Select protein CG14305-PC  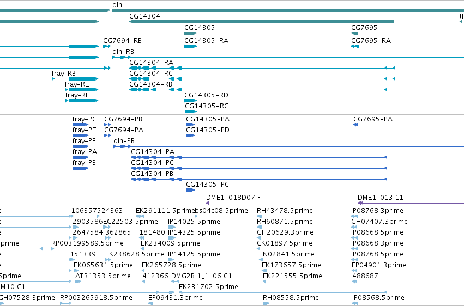[x=207, y=185]
